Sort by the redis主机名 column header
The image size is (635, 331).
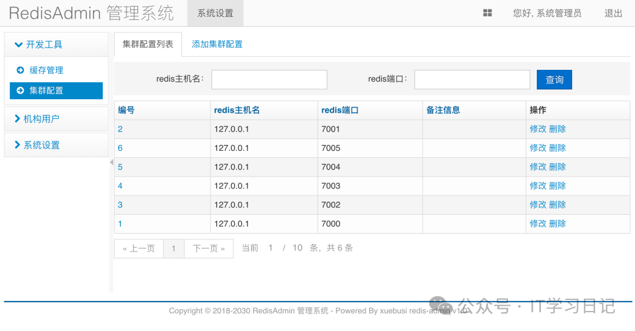237,110
